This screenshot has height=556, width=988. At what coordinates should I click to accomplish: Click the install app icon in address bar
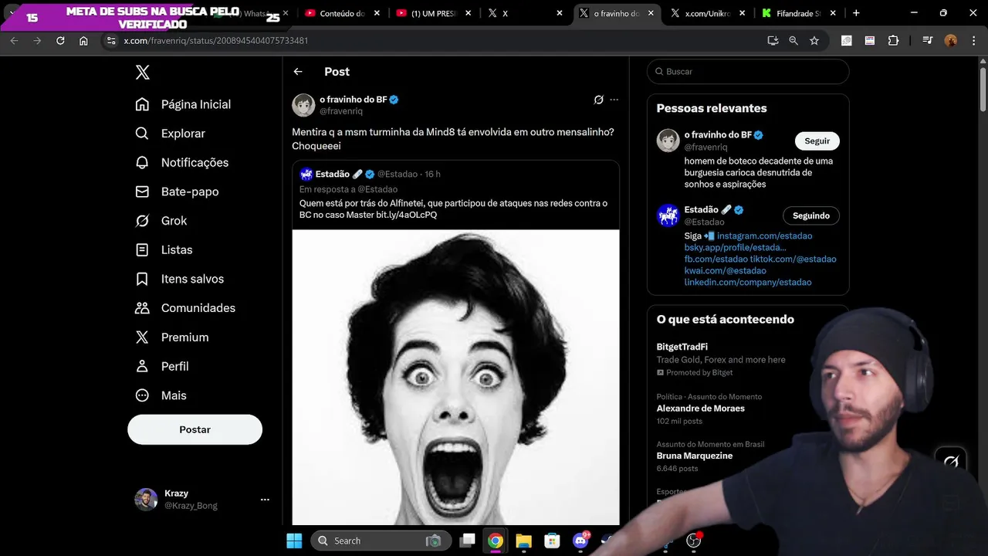click(x=773, y=41)
